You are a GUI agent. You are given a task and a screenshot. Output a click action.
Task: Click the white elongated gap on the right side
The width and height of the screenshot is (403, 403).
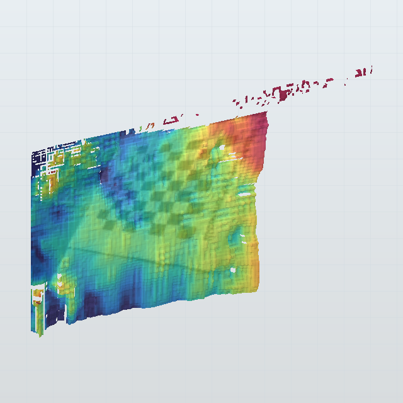click(244, 195)
